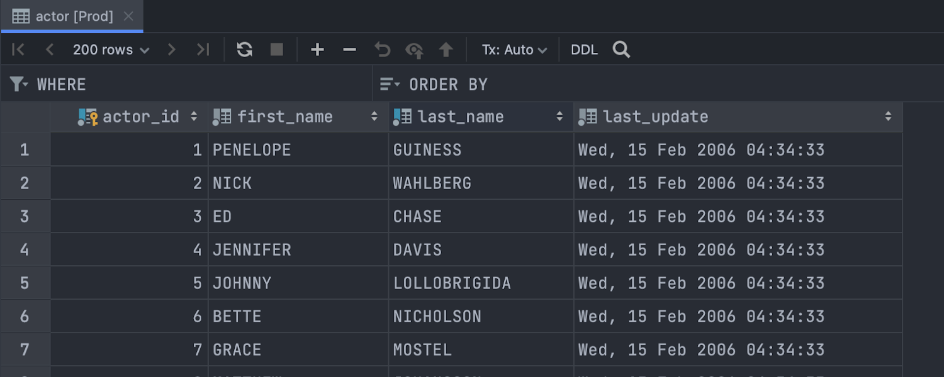Expand the WHERE filter icon dropdown

point(19,84)
